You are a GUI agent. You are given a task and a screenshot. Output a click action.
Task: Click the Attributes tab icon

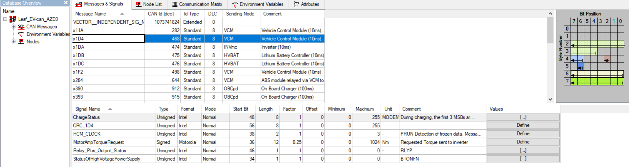coord(296,4)
